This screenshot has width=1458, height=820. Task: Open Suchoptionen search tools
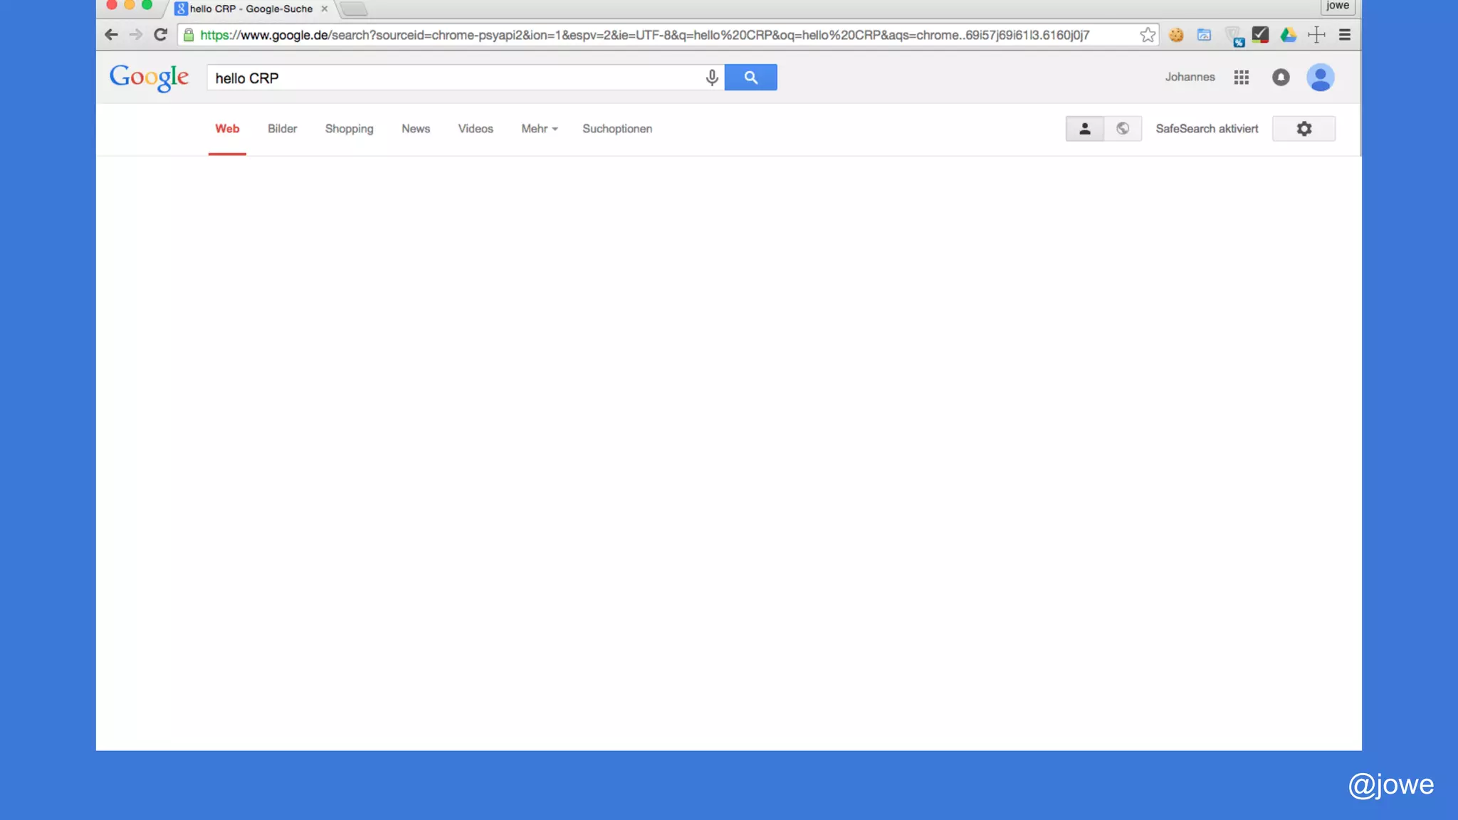click(x=617, y=129)
